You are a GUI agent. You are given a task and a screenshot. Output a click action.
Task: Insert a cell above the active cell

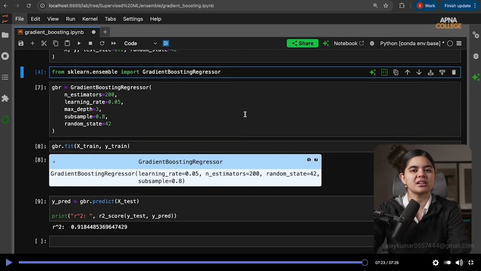point(430,72)
